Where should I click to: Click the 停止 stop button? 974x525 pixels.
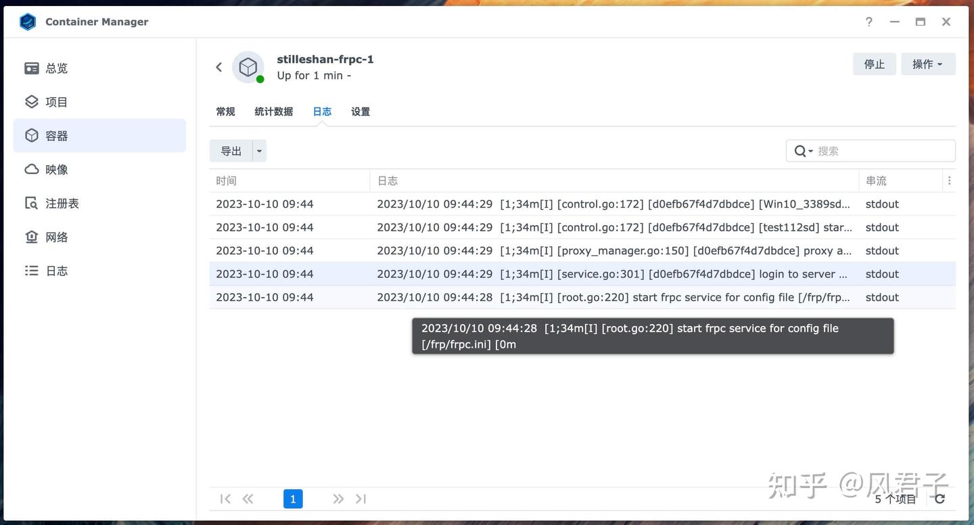(874, 64)
